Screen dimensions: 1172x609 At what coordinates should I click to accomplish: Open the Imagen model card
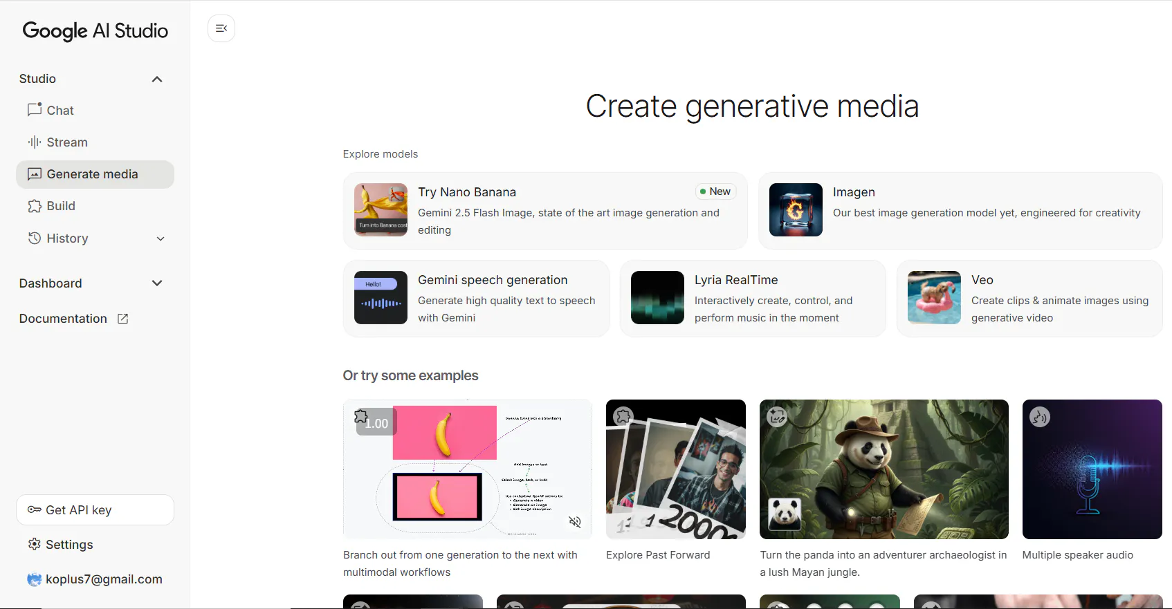[x=960, y=210]
